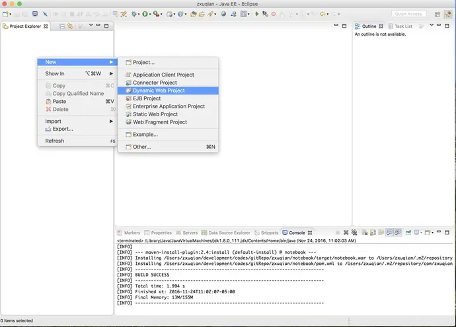
Task: Open the Project Explorer View Menu triangle
Action: (91, 25)
